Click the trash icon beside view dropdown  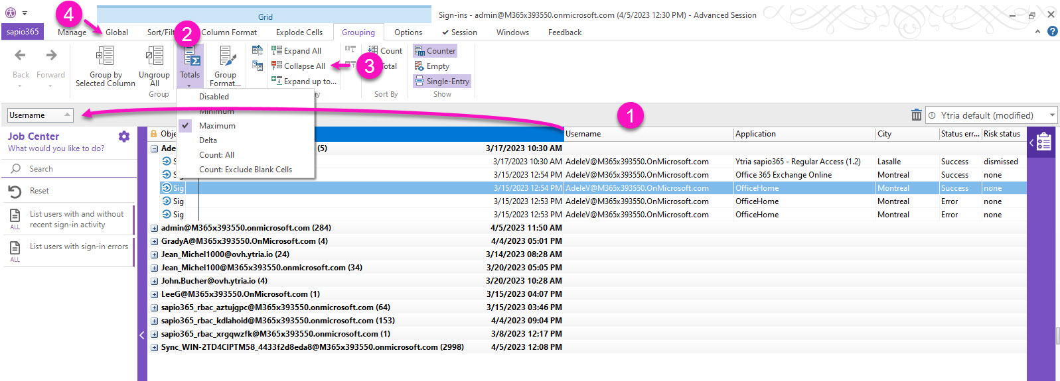coord(916,115)
